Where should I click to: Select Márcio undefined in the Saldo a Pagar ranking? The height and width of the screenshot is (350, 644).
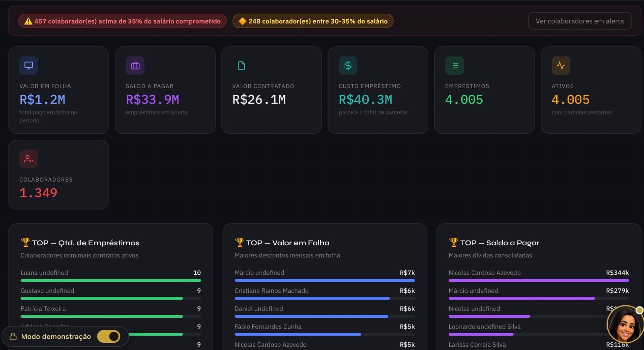tap(473, 291)
